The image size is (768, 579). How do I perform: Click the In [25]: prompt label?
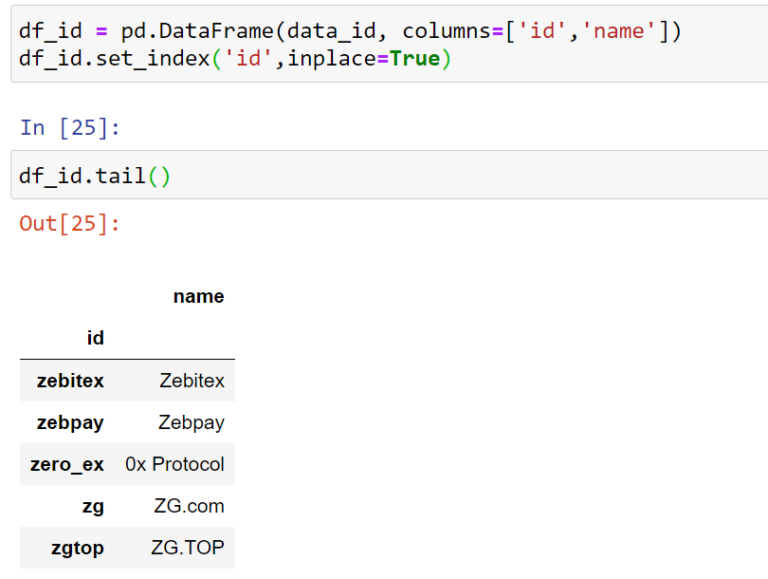[69, 128]
